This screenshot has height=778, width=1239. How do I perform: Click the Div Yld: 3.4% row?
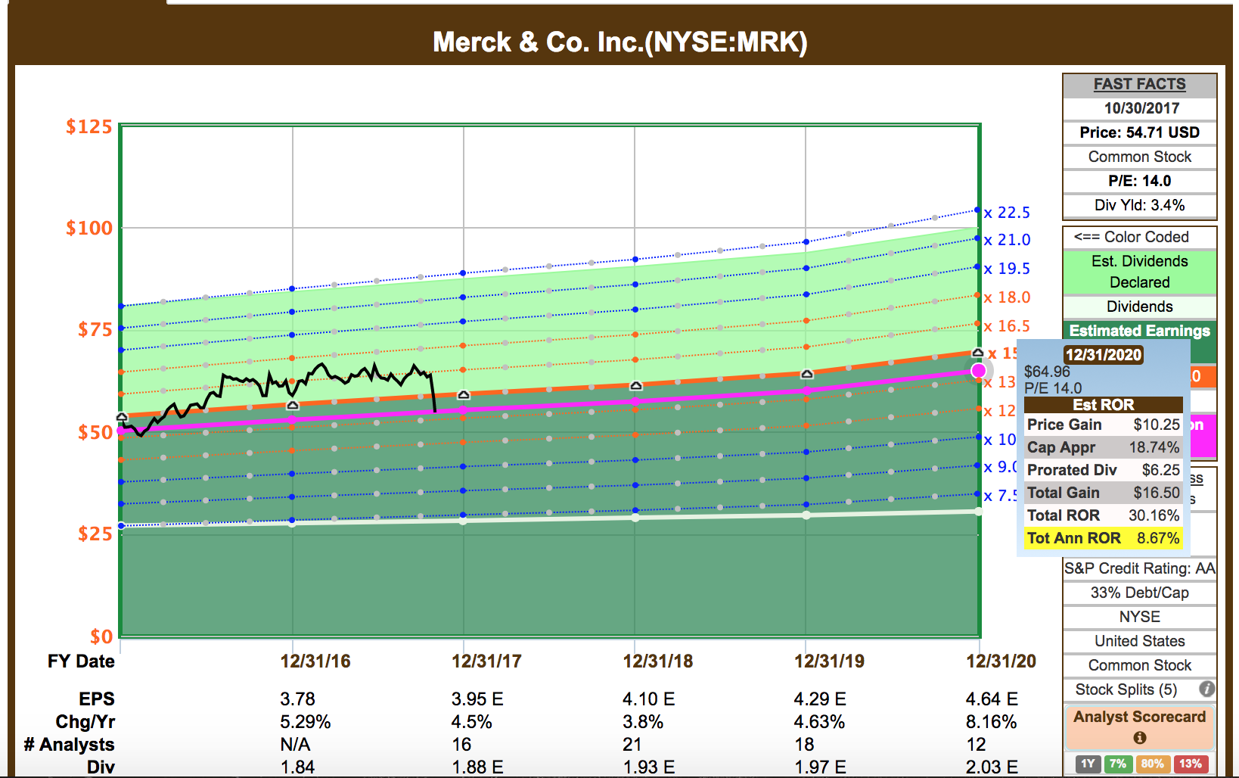(x=1140, y=205)
